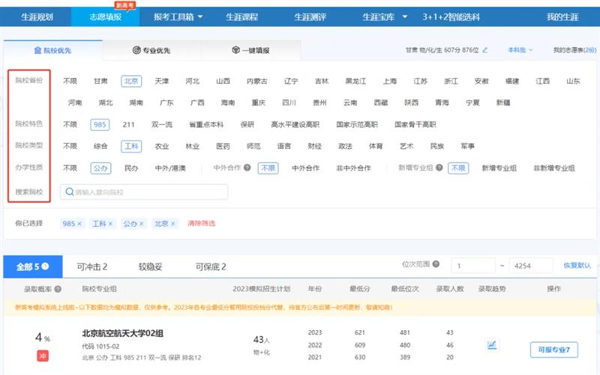Click the help icon beside 新增专业组
The image size is (600, 375).
[x=439, y=168]
